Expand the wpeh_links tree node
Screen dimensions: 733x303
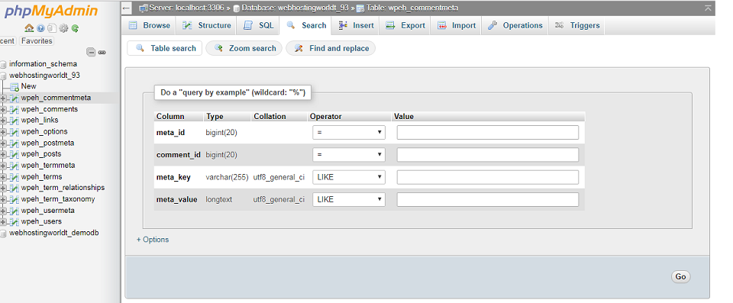click(x=3, y=121)
